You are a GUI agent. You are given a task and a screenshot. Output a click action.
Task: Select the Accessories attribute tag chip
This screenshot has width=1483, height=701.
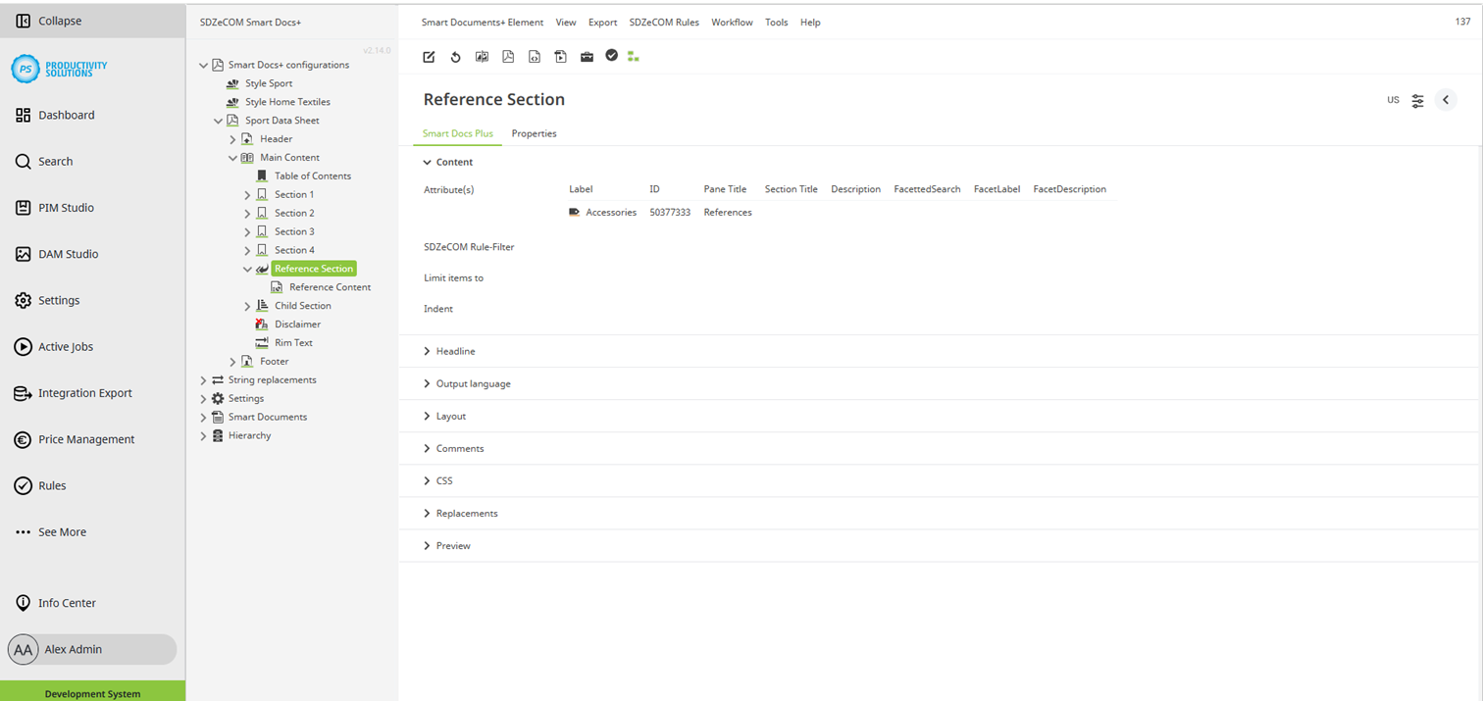(603, 212)
